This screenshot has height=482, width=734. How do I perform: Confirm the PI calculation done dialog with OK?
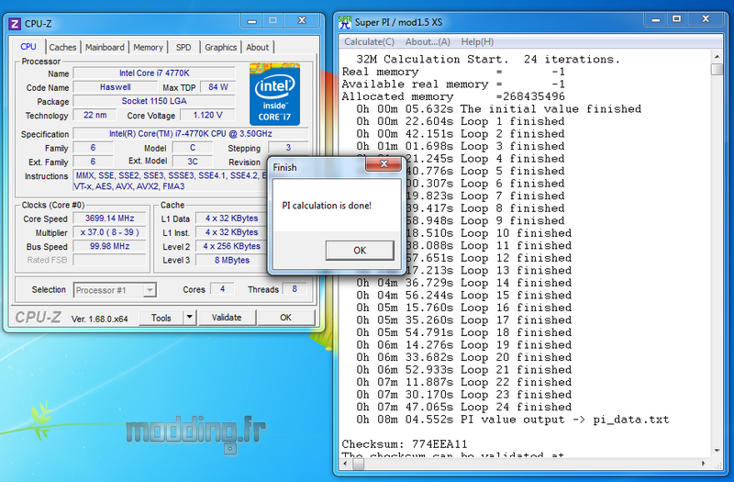[360, 250]
